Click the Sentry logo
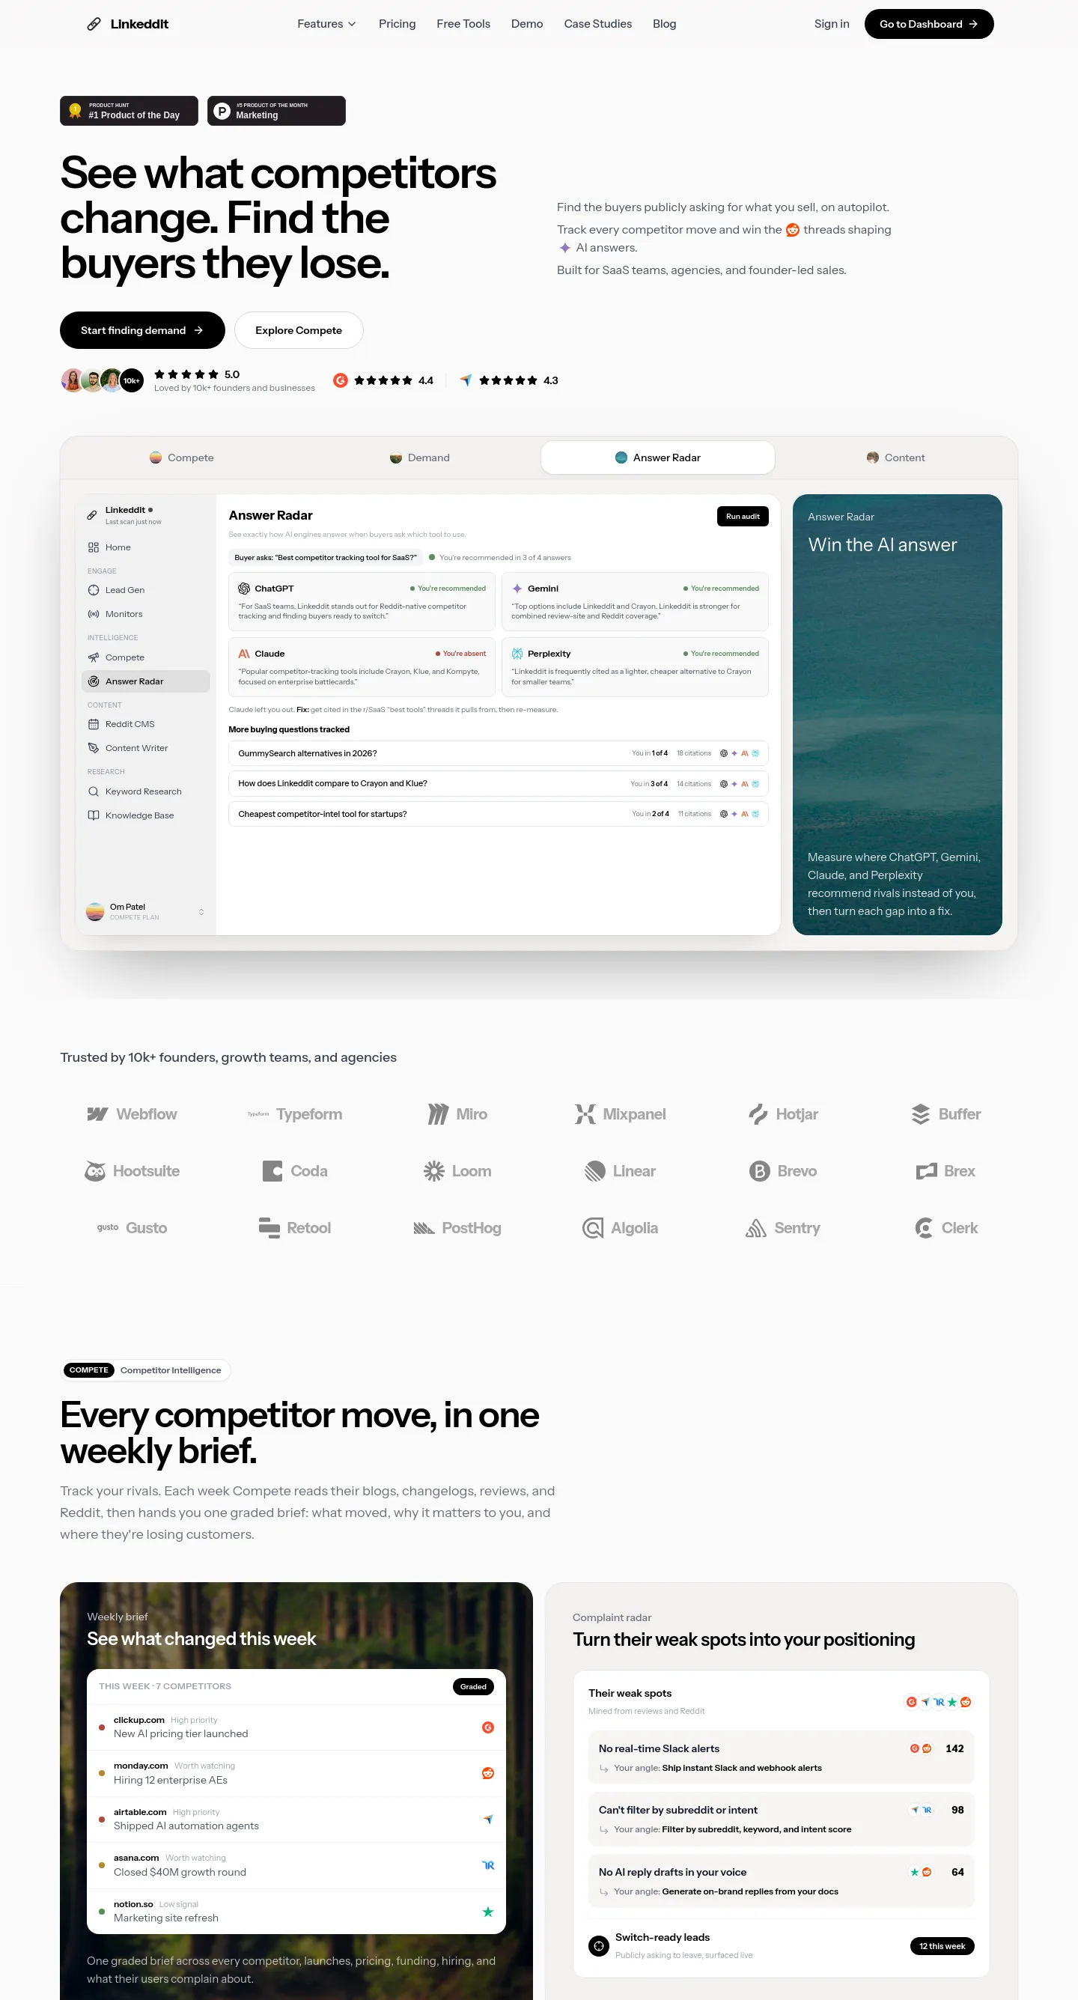The width and height of the screenshot is (1078, 2000). click(782, 1227)
